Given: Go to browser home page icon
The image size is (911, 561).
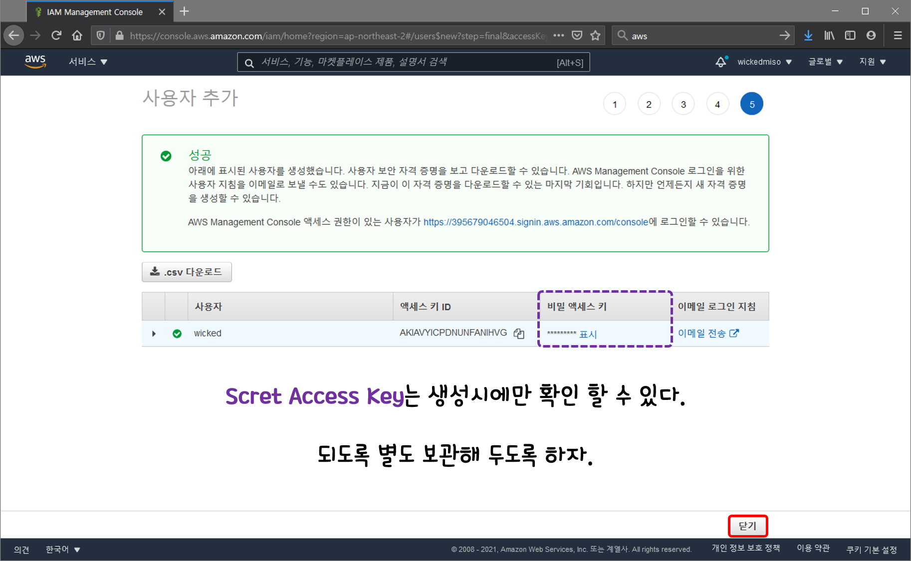Looking at the screenshot, I should pyautogui.click(x=77, y=35).
